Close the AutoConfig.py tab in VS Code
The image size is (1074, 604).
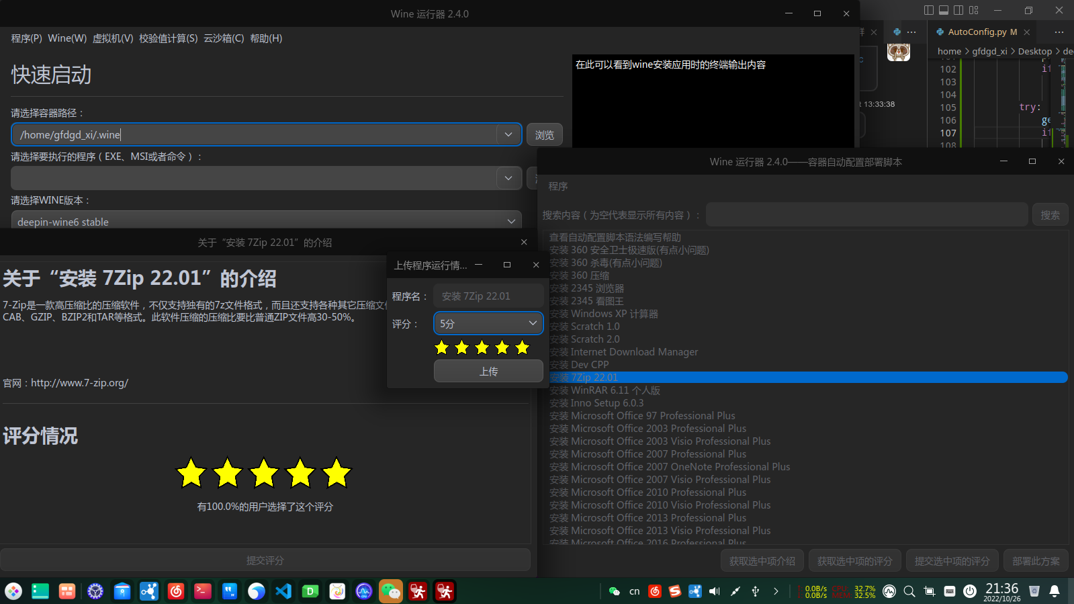point(1027,32)
